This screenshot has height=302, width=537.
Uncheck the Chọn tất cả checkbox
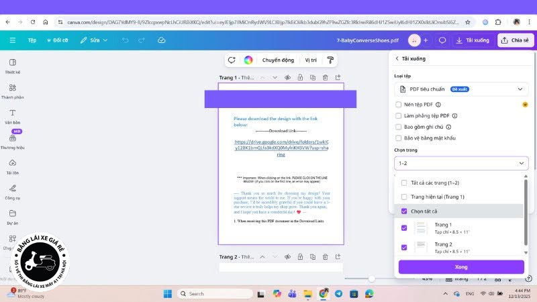pos(403,211)
